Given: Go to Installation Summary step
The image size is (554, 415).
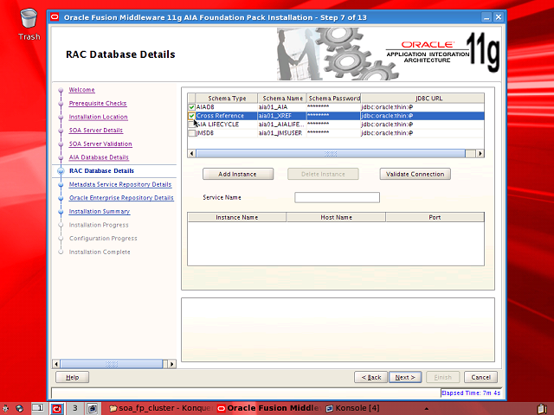Looking at the screenshot, I should 100,211.
